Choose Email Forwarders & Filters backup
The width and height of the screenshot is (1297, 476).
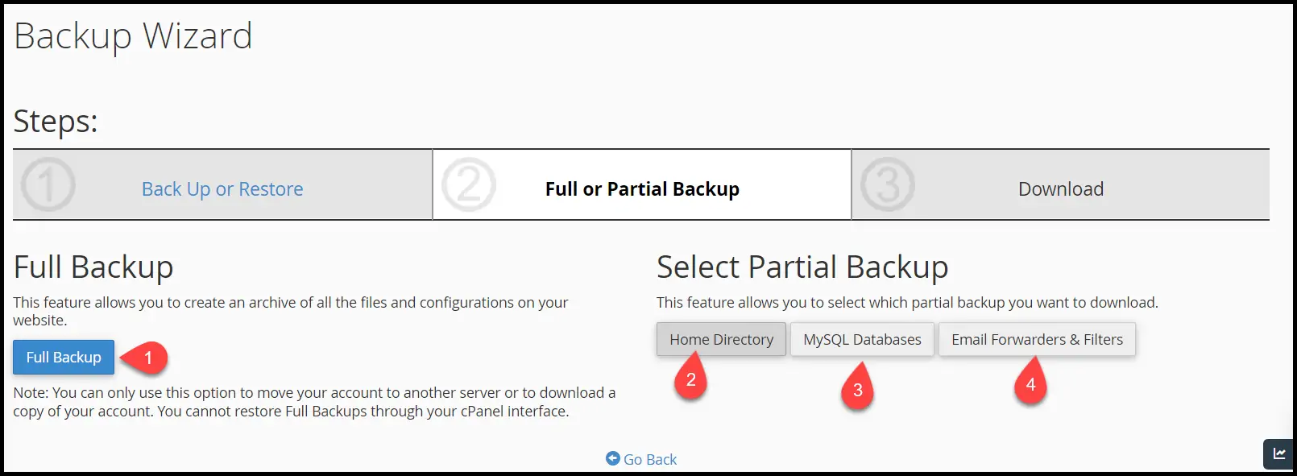tap(1037, 340)
